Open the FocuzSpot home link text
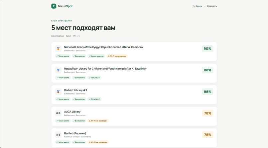This screenshot has width=268, height=148. coord(65,6)
